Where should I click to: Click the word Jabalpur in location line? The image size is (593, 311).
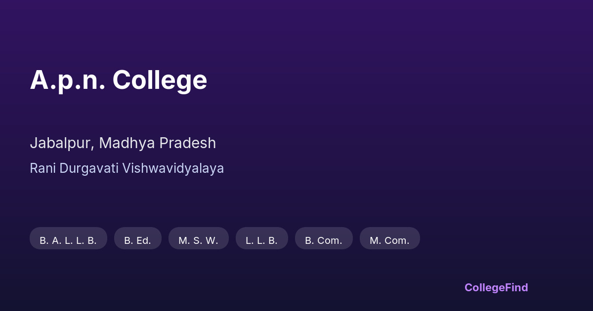tap(61, 143)
